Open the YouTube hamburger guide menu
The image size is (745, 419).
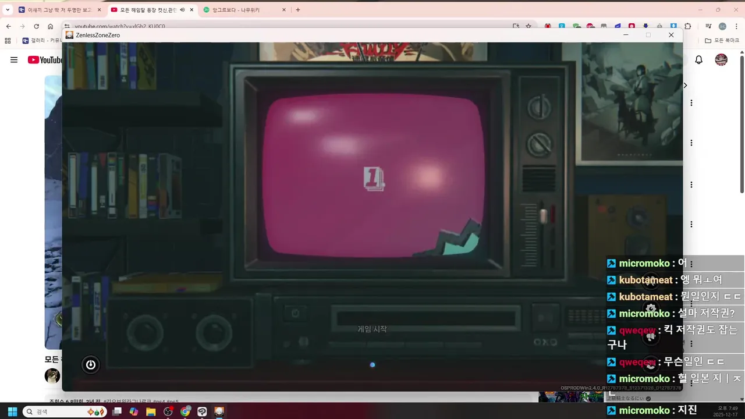(14, 60)
